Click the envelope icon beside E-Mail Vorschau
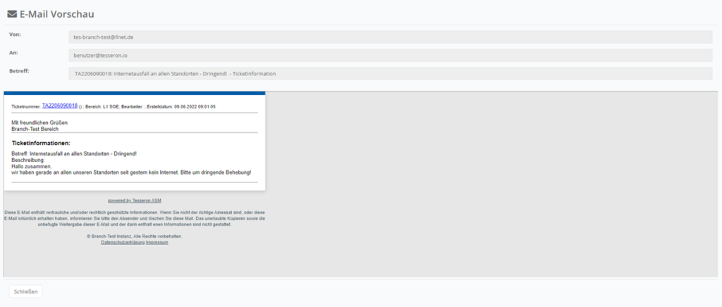 [13, 14]
